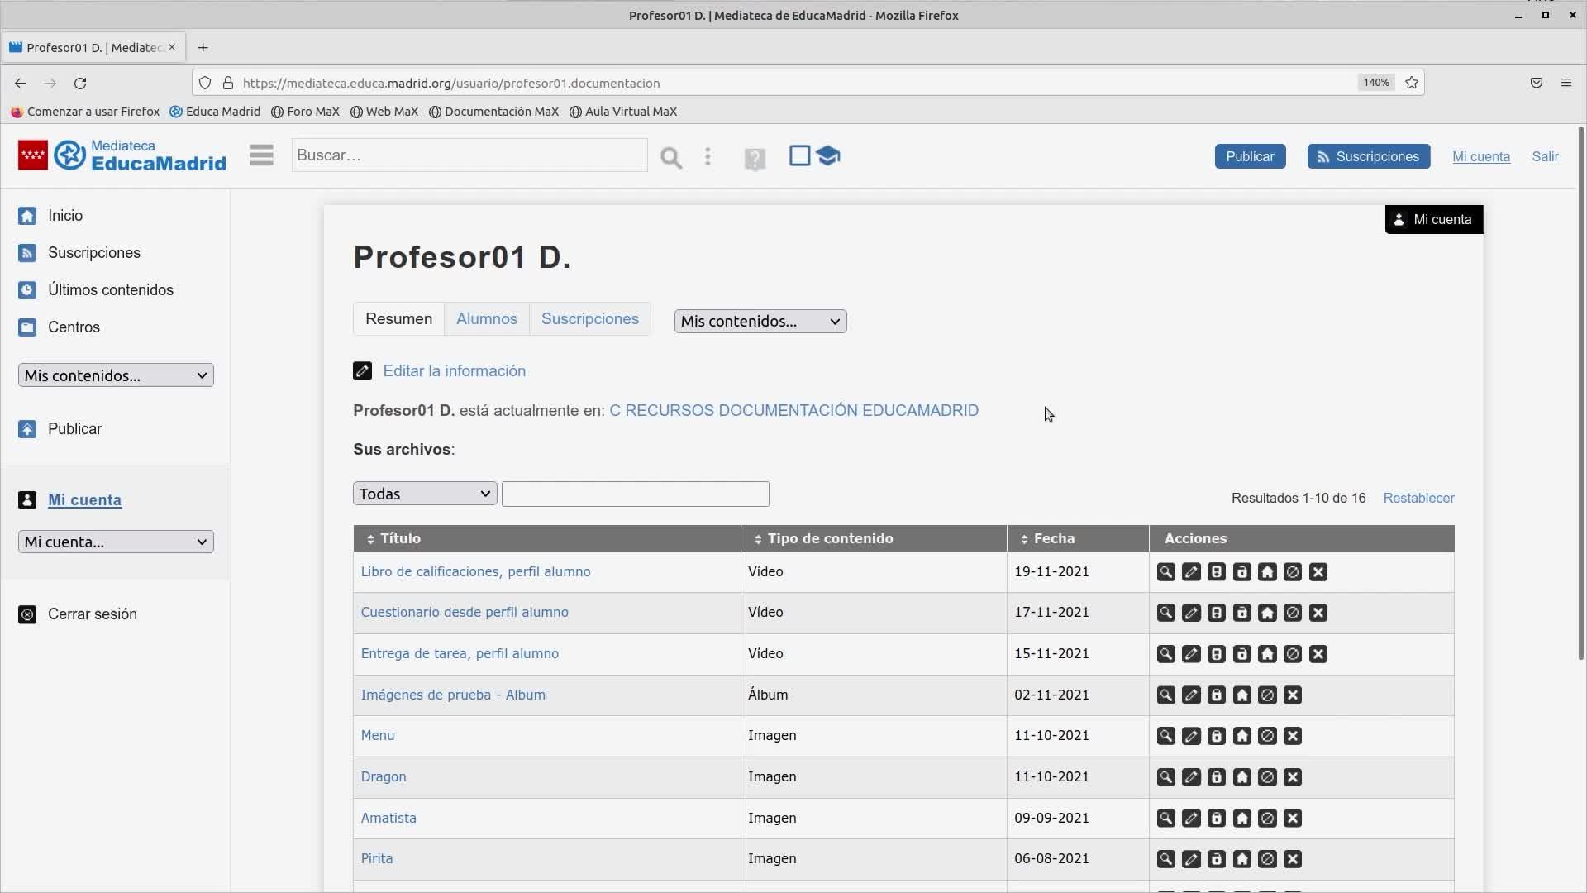Toggle the educational content checkbox

point(799,155)
